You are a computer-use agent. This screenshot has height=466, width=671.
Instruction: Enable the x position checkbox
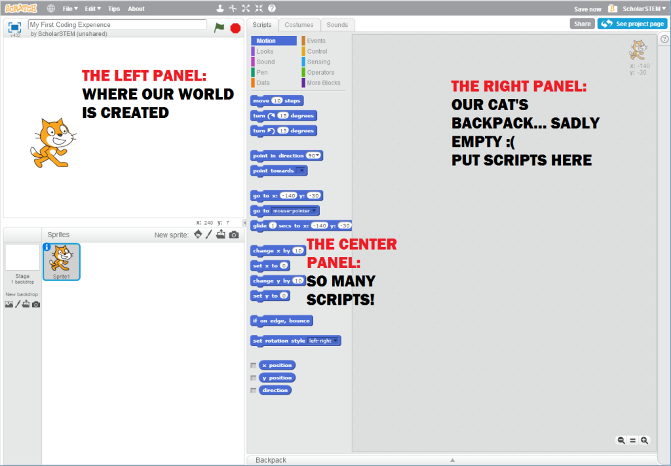click(254, 366)
